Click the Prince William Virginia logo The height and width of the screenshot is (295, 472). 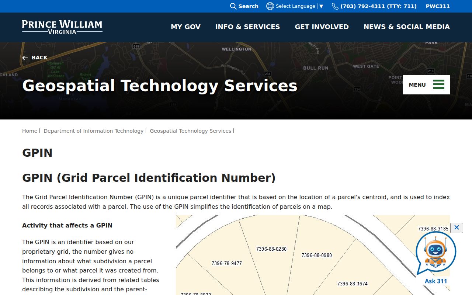coord(62,27)
